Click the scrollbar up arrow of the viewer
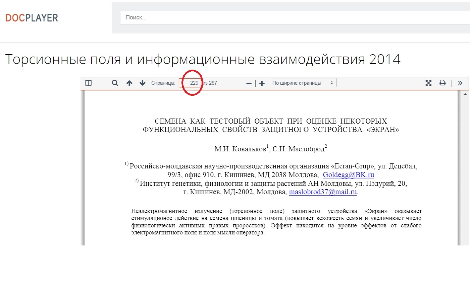Image resolution: width=470 pixels, height=293 pixels. pyautogui.click(x=465, y=94)
